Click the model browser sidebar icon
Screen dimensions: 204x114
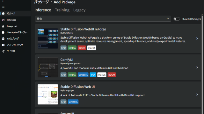3,39
